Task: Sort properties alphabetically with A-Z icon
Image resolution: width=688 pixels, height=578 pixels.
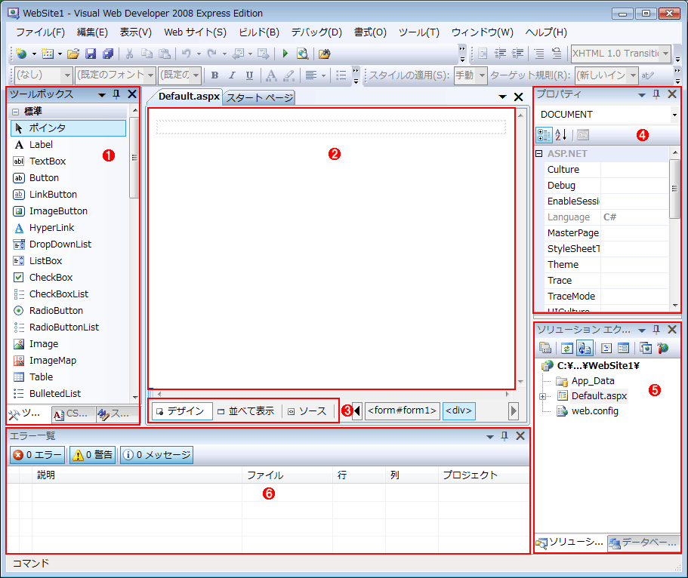Action: pyautogui.click(x=561, y=135)
